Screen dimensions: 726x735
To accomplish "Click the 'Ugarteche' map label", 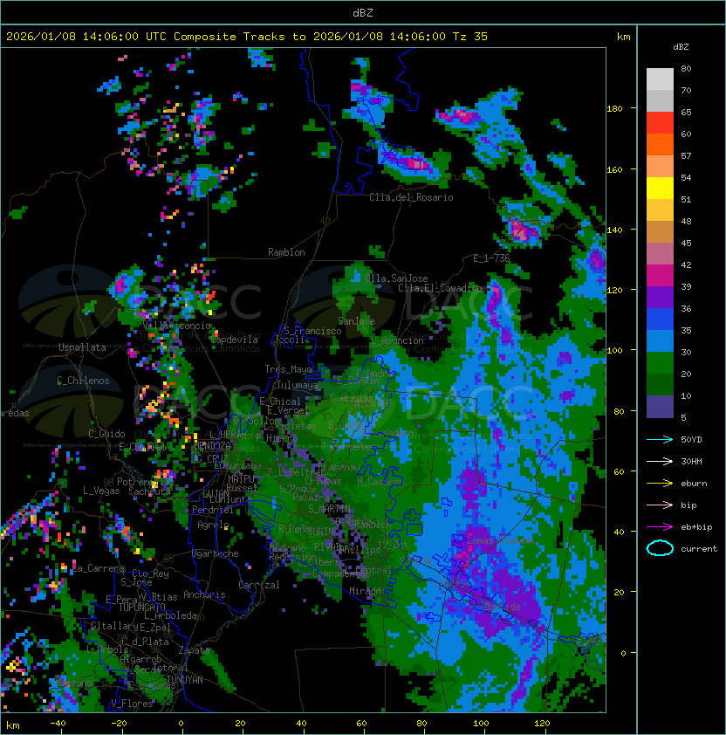I will 216,554.
